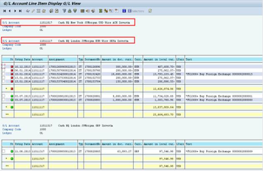Select G/L account number 11011017
The height and width of the screenshot is (171, 263).
pos(46,23)
